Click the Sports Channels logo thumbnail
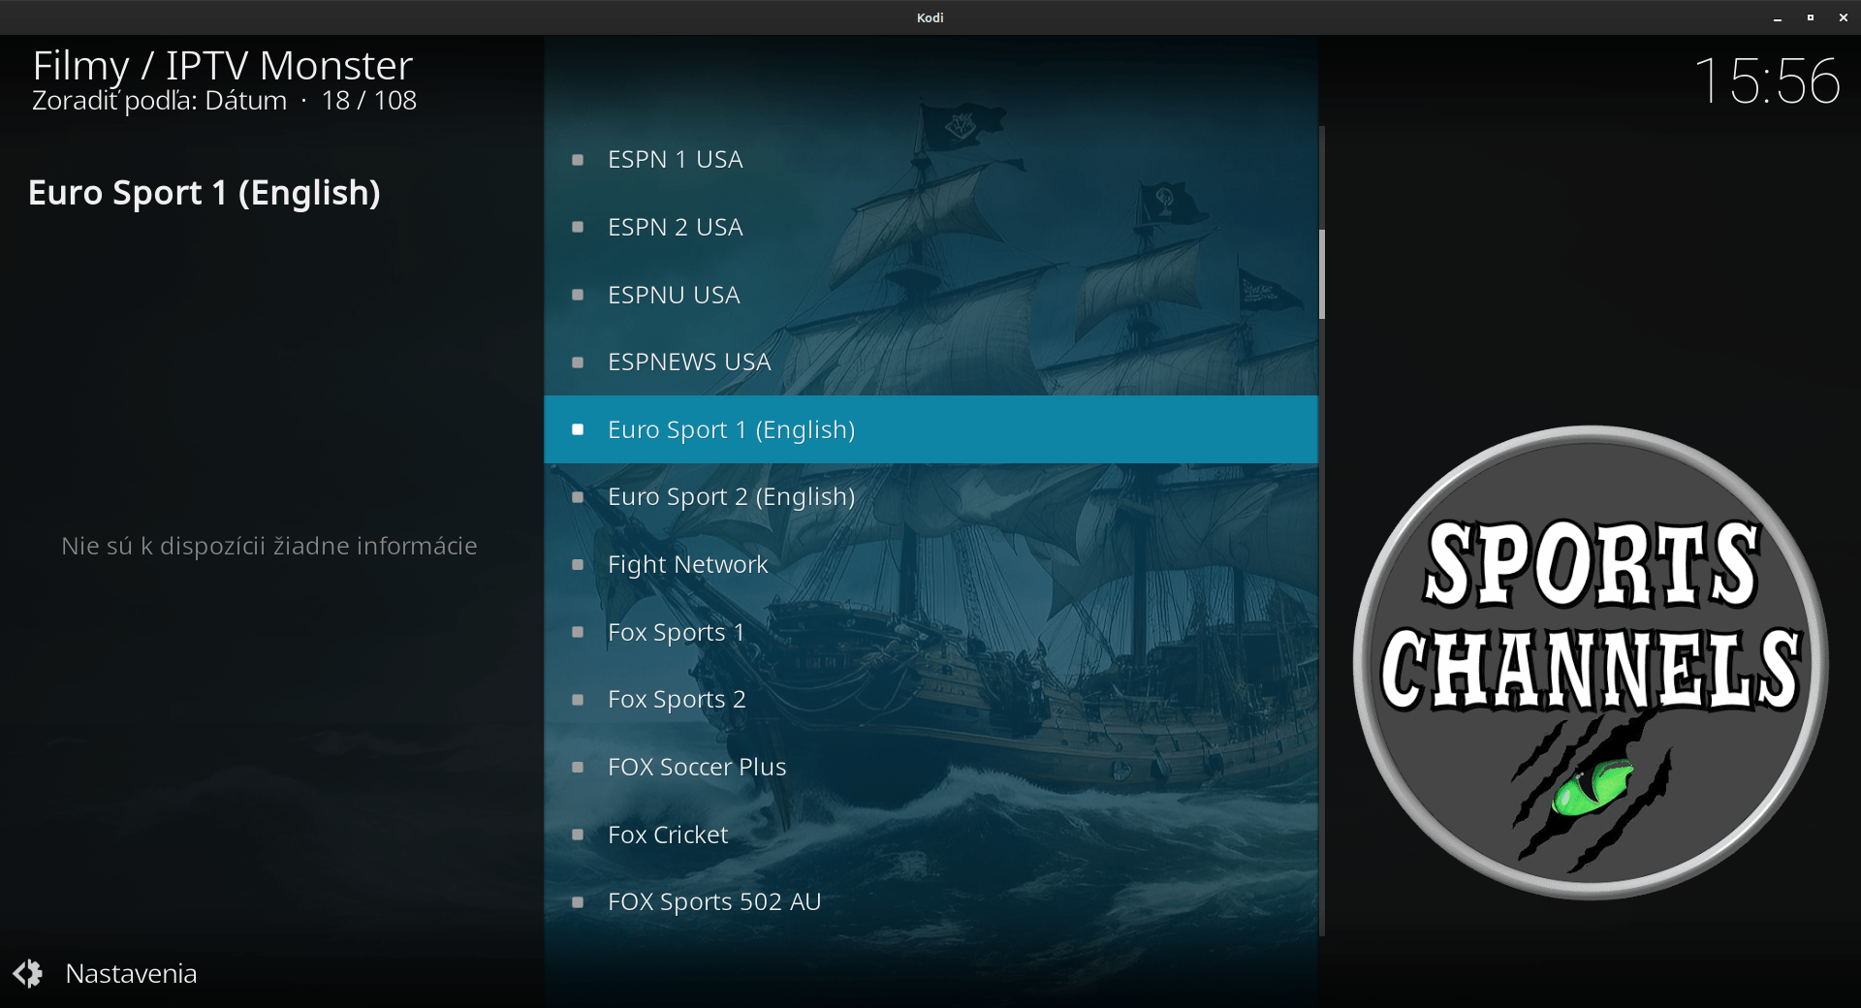This screenshot has width=1861, height=1008. (1590, 662)
